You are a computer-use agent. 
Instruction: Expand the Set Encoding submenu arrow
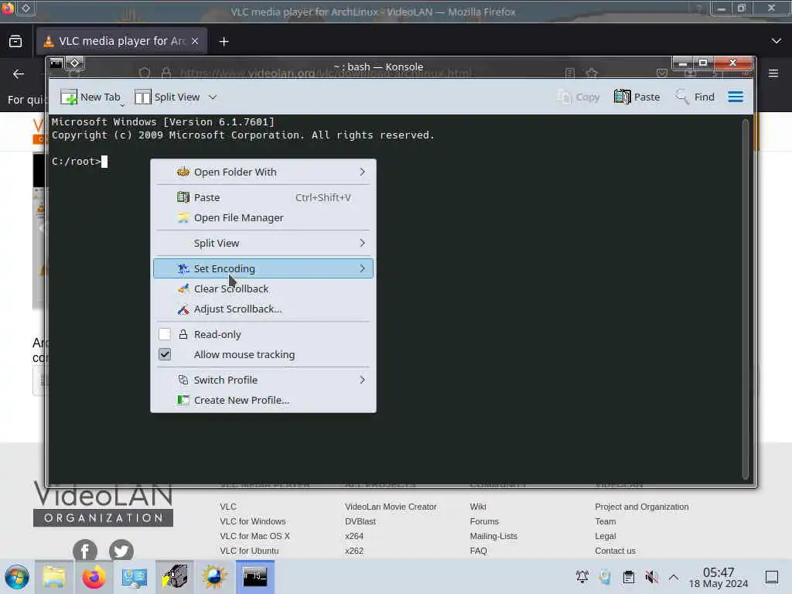coord(362,268)
